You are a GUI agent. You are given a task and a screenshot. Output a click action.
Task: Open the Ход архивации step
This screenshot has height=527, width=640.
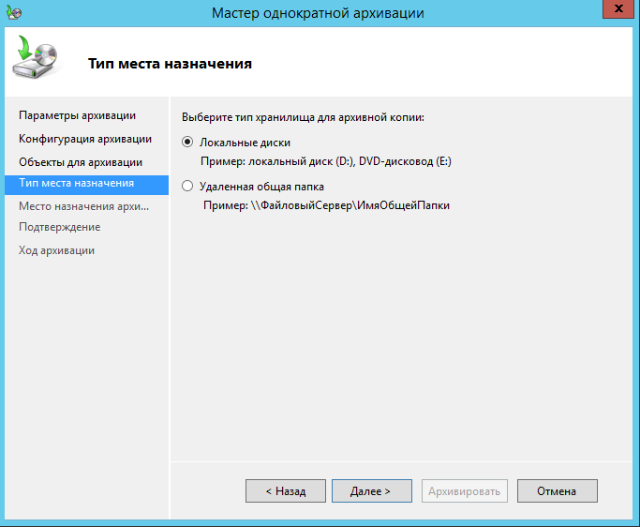[x=56, y=250]
